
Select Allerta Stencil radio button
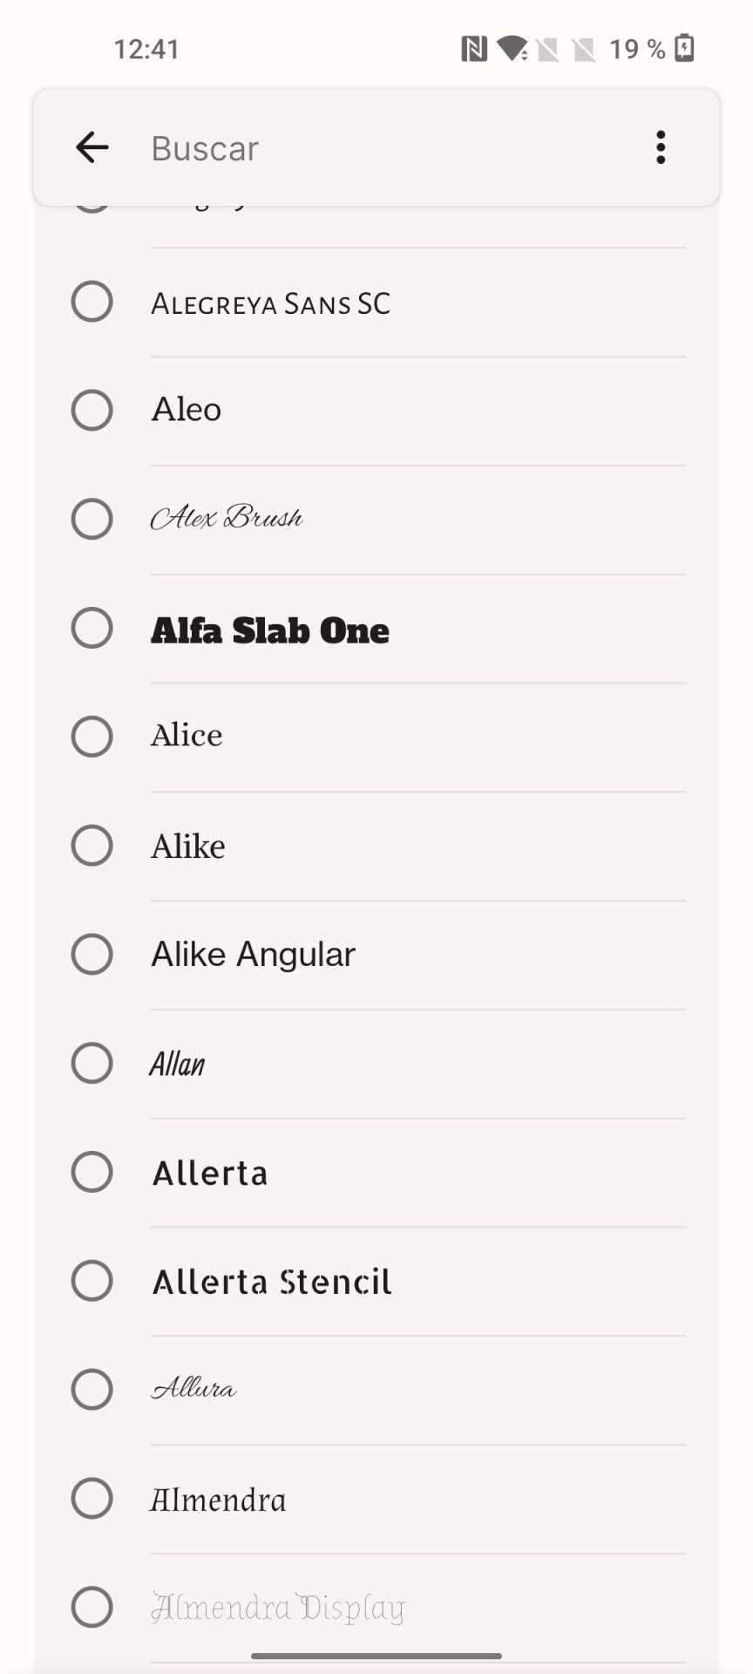coord(92,1281)
